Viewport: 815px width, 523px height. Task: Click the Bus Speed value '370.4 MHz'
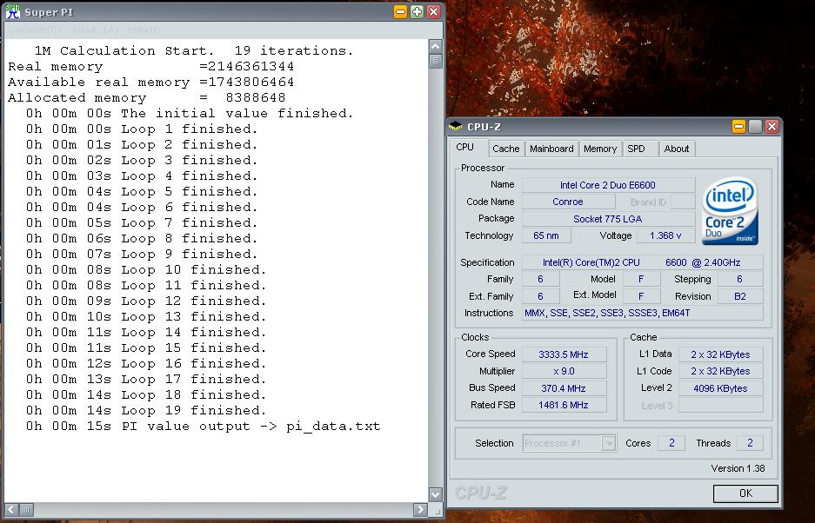(564, 388)
